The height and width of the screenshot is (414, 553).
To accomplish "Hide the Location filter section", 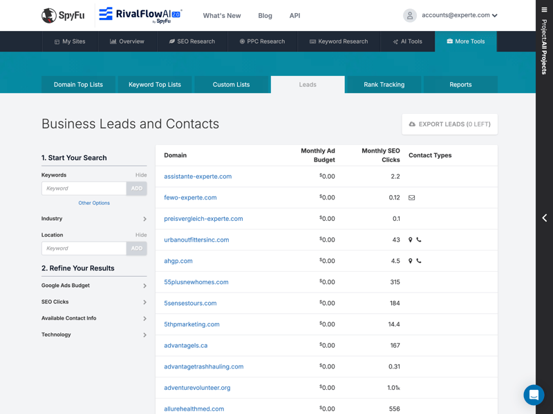I will [141, 235].
